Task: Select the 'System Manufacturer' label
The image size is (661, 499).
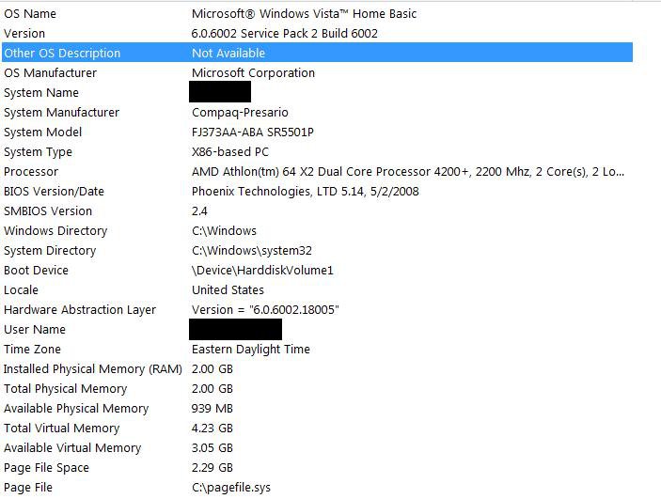Action: [61, 113]
